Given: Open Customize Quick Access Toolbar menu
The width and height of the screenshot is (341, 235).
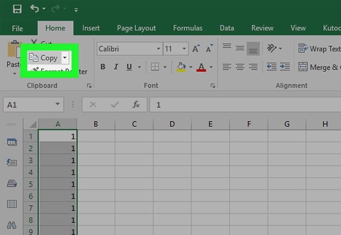Looking at the screenshot, I should [x=76, y=10].
